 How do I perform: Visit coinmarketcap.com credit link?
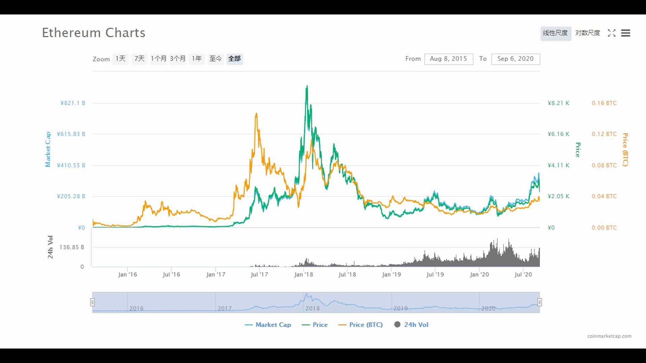tap(609, 336)
